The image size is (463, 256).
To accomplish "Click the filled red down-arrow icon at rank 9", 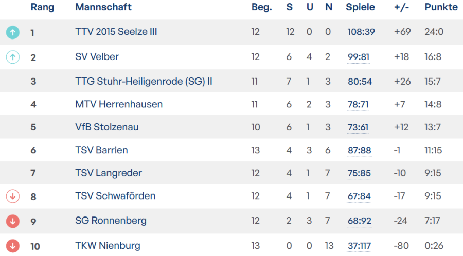I will (x=13, y=221).
